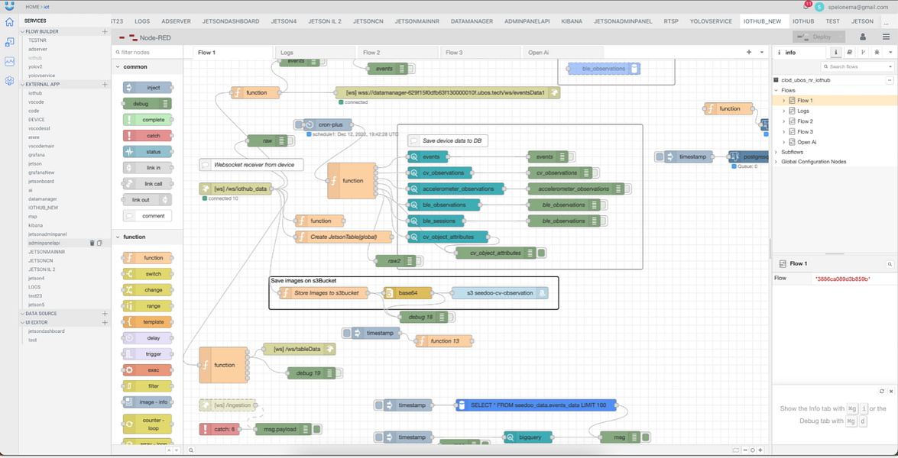The width and height of the screenshot is (898, 458).
Task: Open the Deploy options dropdown arrow
Action: point(841,37)
